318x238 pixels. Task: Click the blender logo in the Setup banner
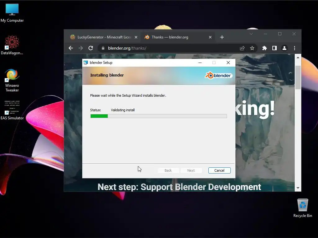pos(218,75)
